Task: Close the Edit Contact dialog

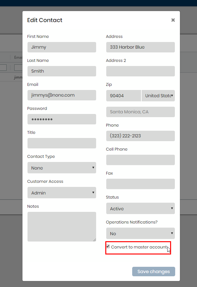Action: tap(173, 20)
